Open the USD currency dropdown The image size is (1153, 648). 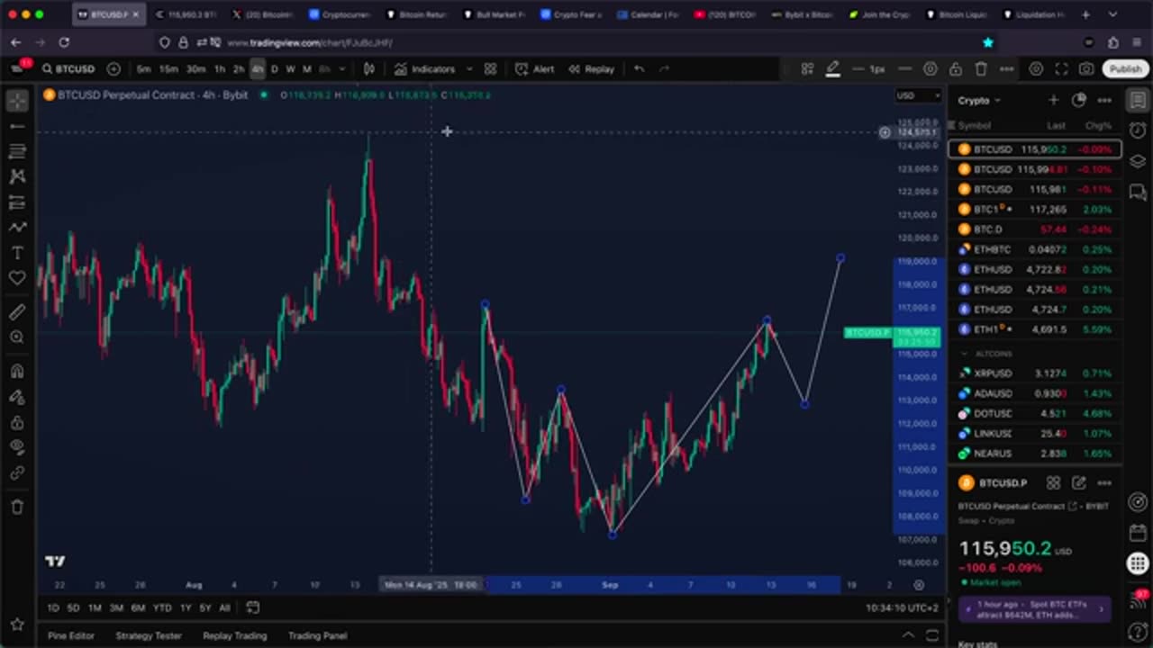918,95
